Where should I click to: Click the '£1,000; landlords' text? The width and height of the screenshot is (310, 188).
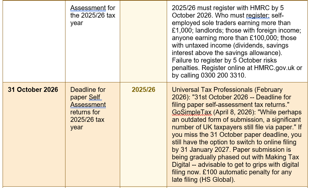[197, 31]
